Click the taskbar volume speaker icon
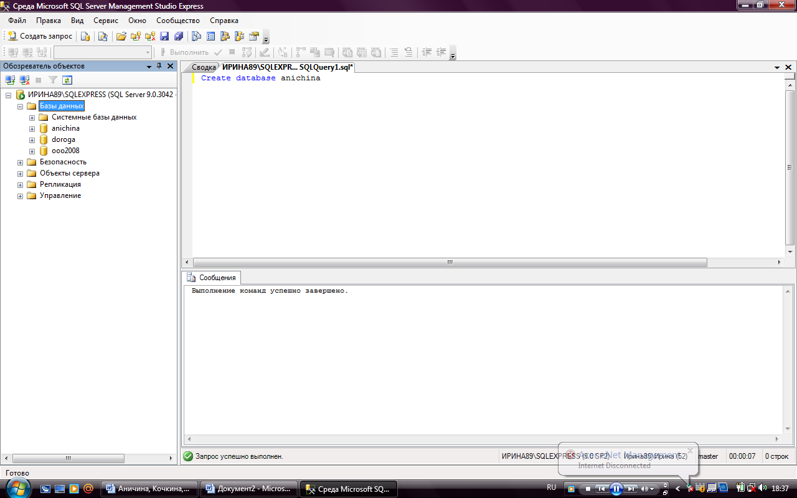The width and height of the screenshot is (797, 498). [x=763, y=489]
